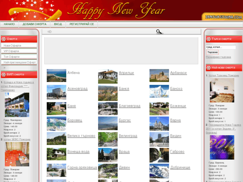Open the Банкя destination link

pos(124,88)
